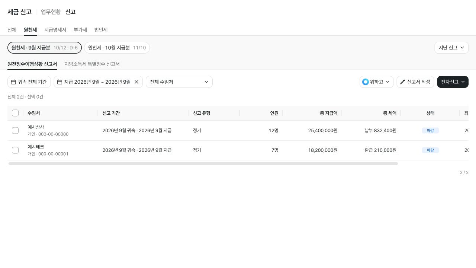Image resolution: width=476 pixels, height=268 pixels.
Task: Switch to the 전체 tab
Action: [12, 30]
